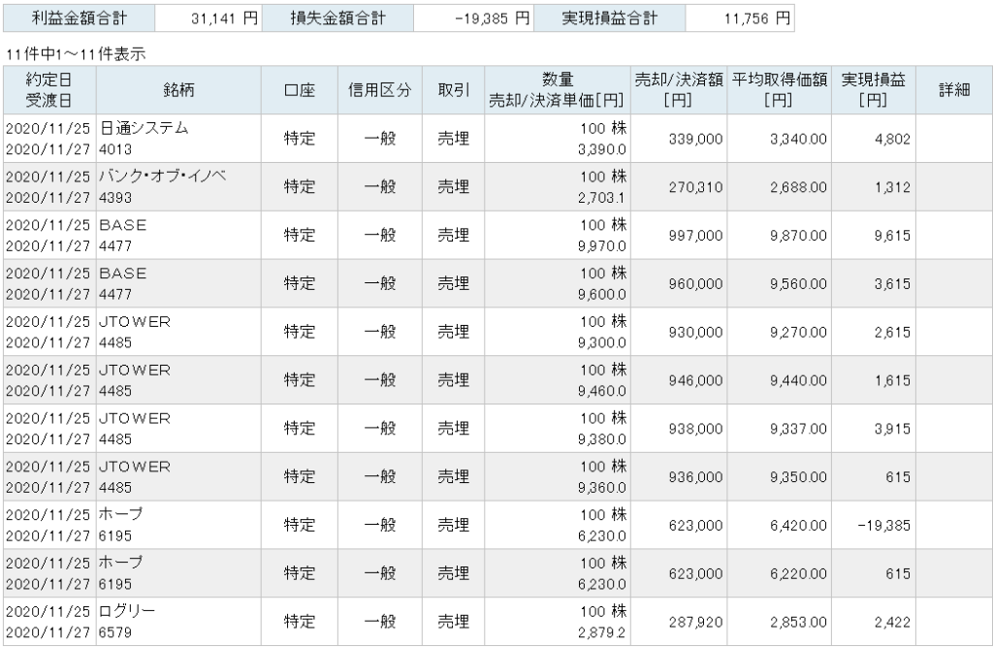This screenshot has width=993, height=647.
Task: Click the 取引 column header
Action: pos(454,90)
